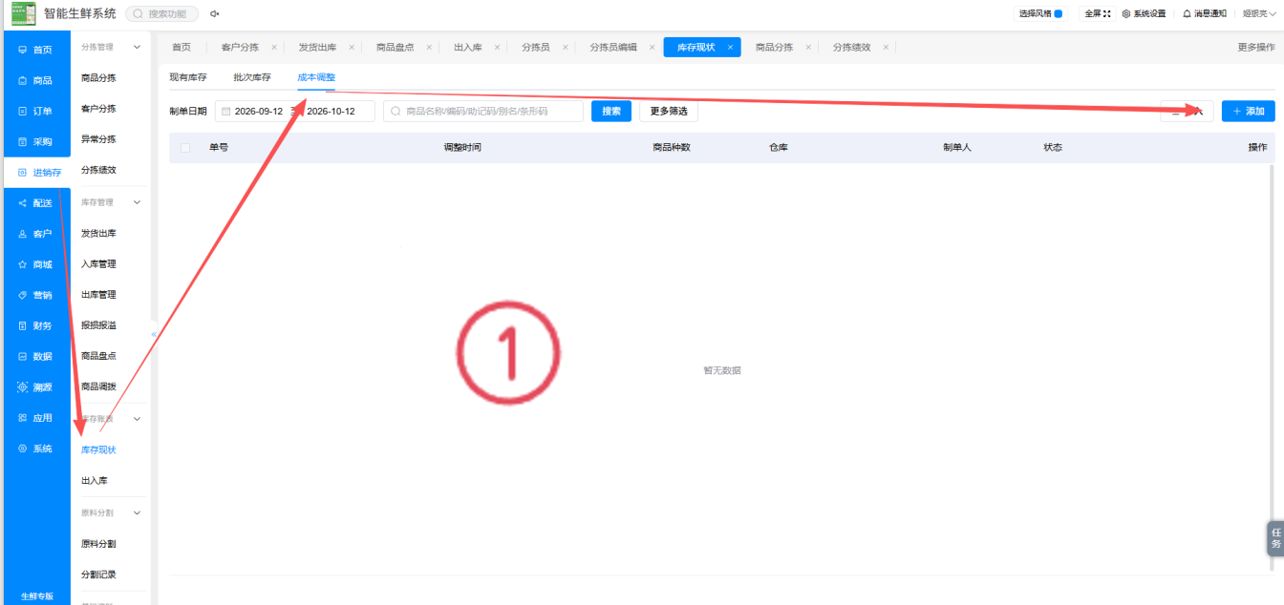Collapse the 库存管理 menu group
Image resolution: width=1284 pixels, height=605 pixels.
coord(137,202)
